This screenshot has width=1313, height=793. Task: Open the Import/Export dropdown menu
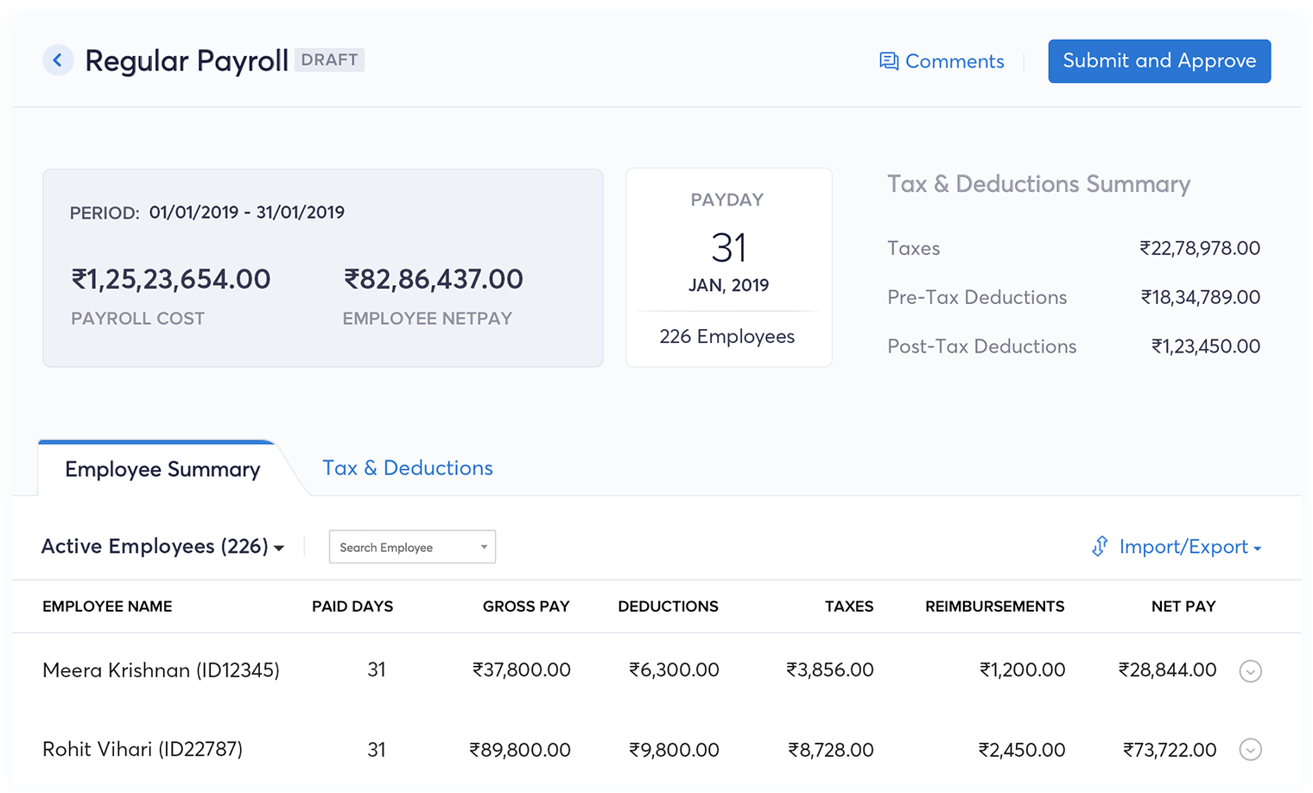pyautogui.click(x=1257, y=548)
